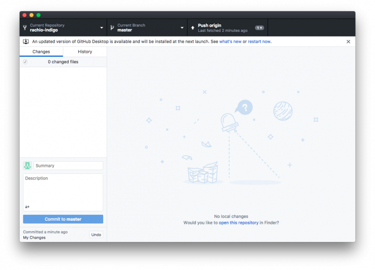
Task: Click the green fullscreen window button
Action: pyautogui.click(x=38, y=15)
